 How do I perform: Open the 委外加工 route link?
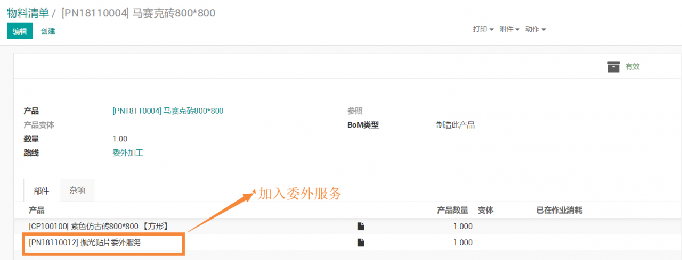[128, 153]
